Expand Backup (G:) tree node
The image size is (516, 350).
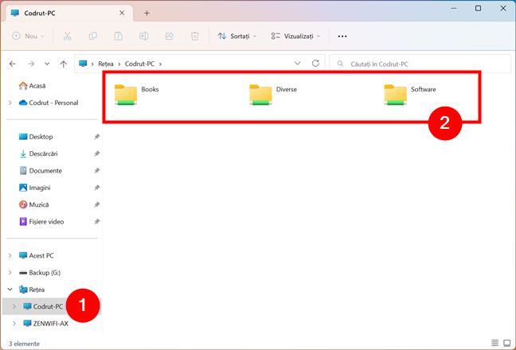click(10, 273)
